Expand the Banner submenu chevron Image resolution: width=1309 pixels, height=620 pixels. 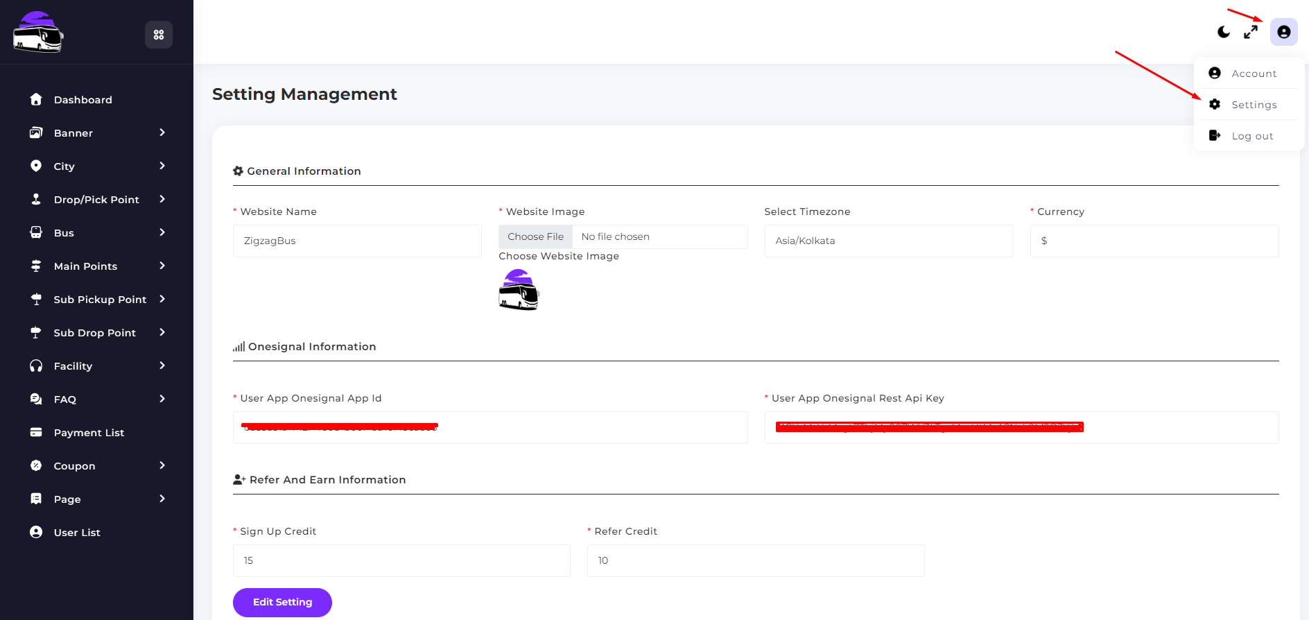click(x=162, y=132)
